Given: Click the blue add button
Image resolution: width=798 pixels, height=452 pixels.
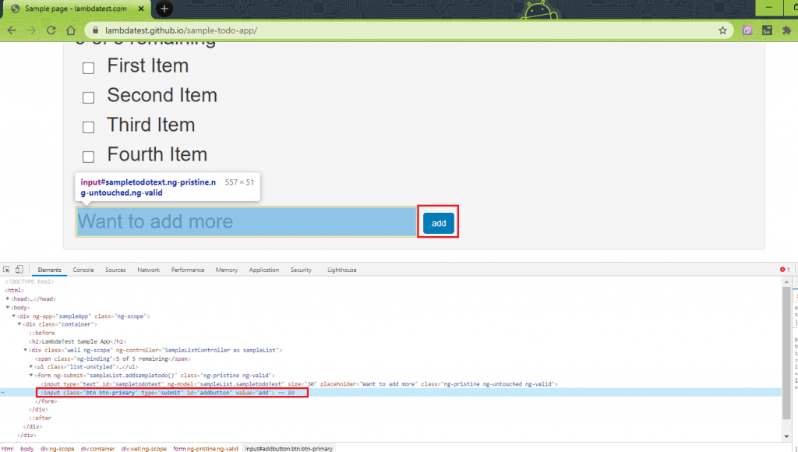Looking at the screenshot, I should pyautogui.click(x=439, y=223).
